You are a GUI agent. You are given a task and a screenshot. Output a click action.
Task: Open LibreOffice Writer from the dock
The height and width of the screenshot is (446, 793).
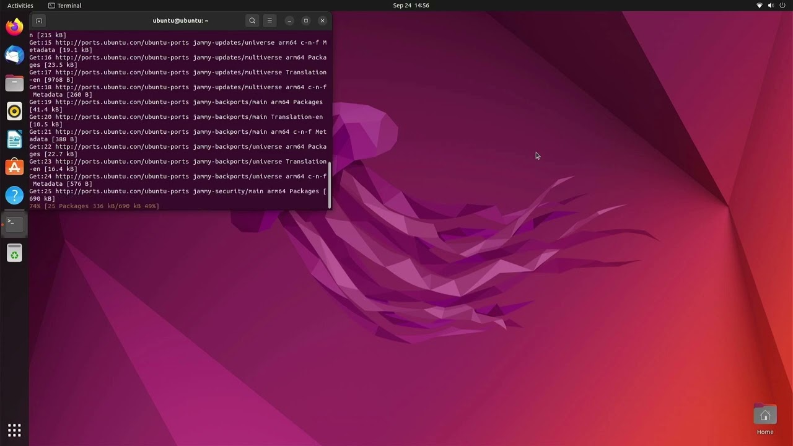[x=14, y=139]
